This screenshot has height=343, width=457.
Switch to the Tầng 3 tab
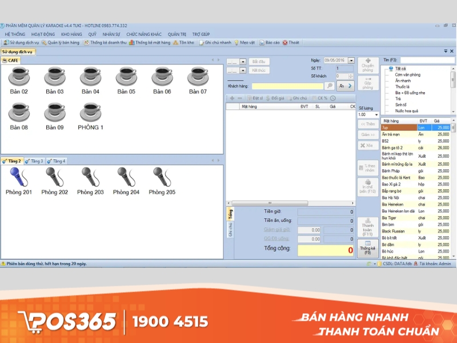[x=34, y=161]
